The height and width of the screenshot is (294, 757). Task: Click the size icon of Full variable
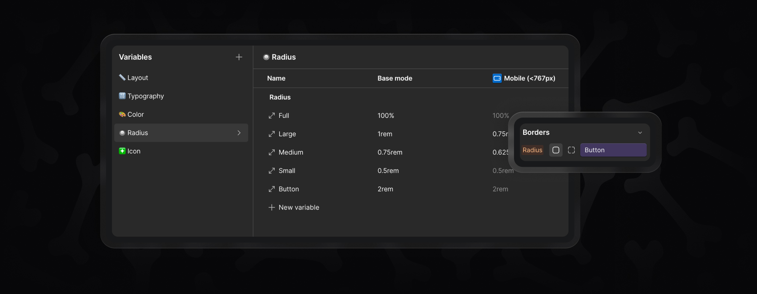(x=272, y=115)
